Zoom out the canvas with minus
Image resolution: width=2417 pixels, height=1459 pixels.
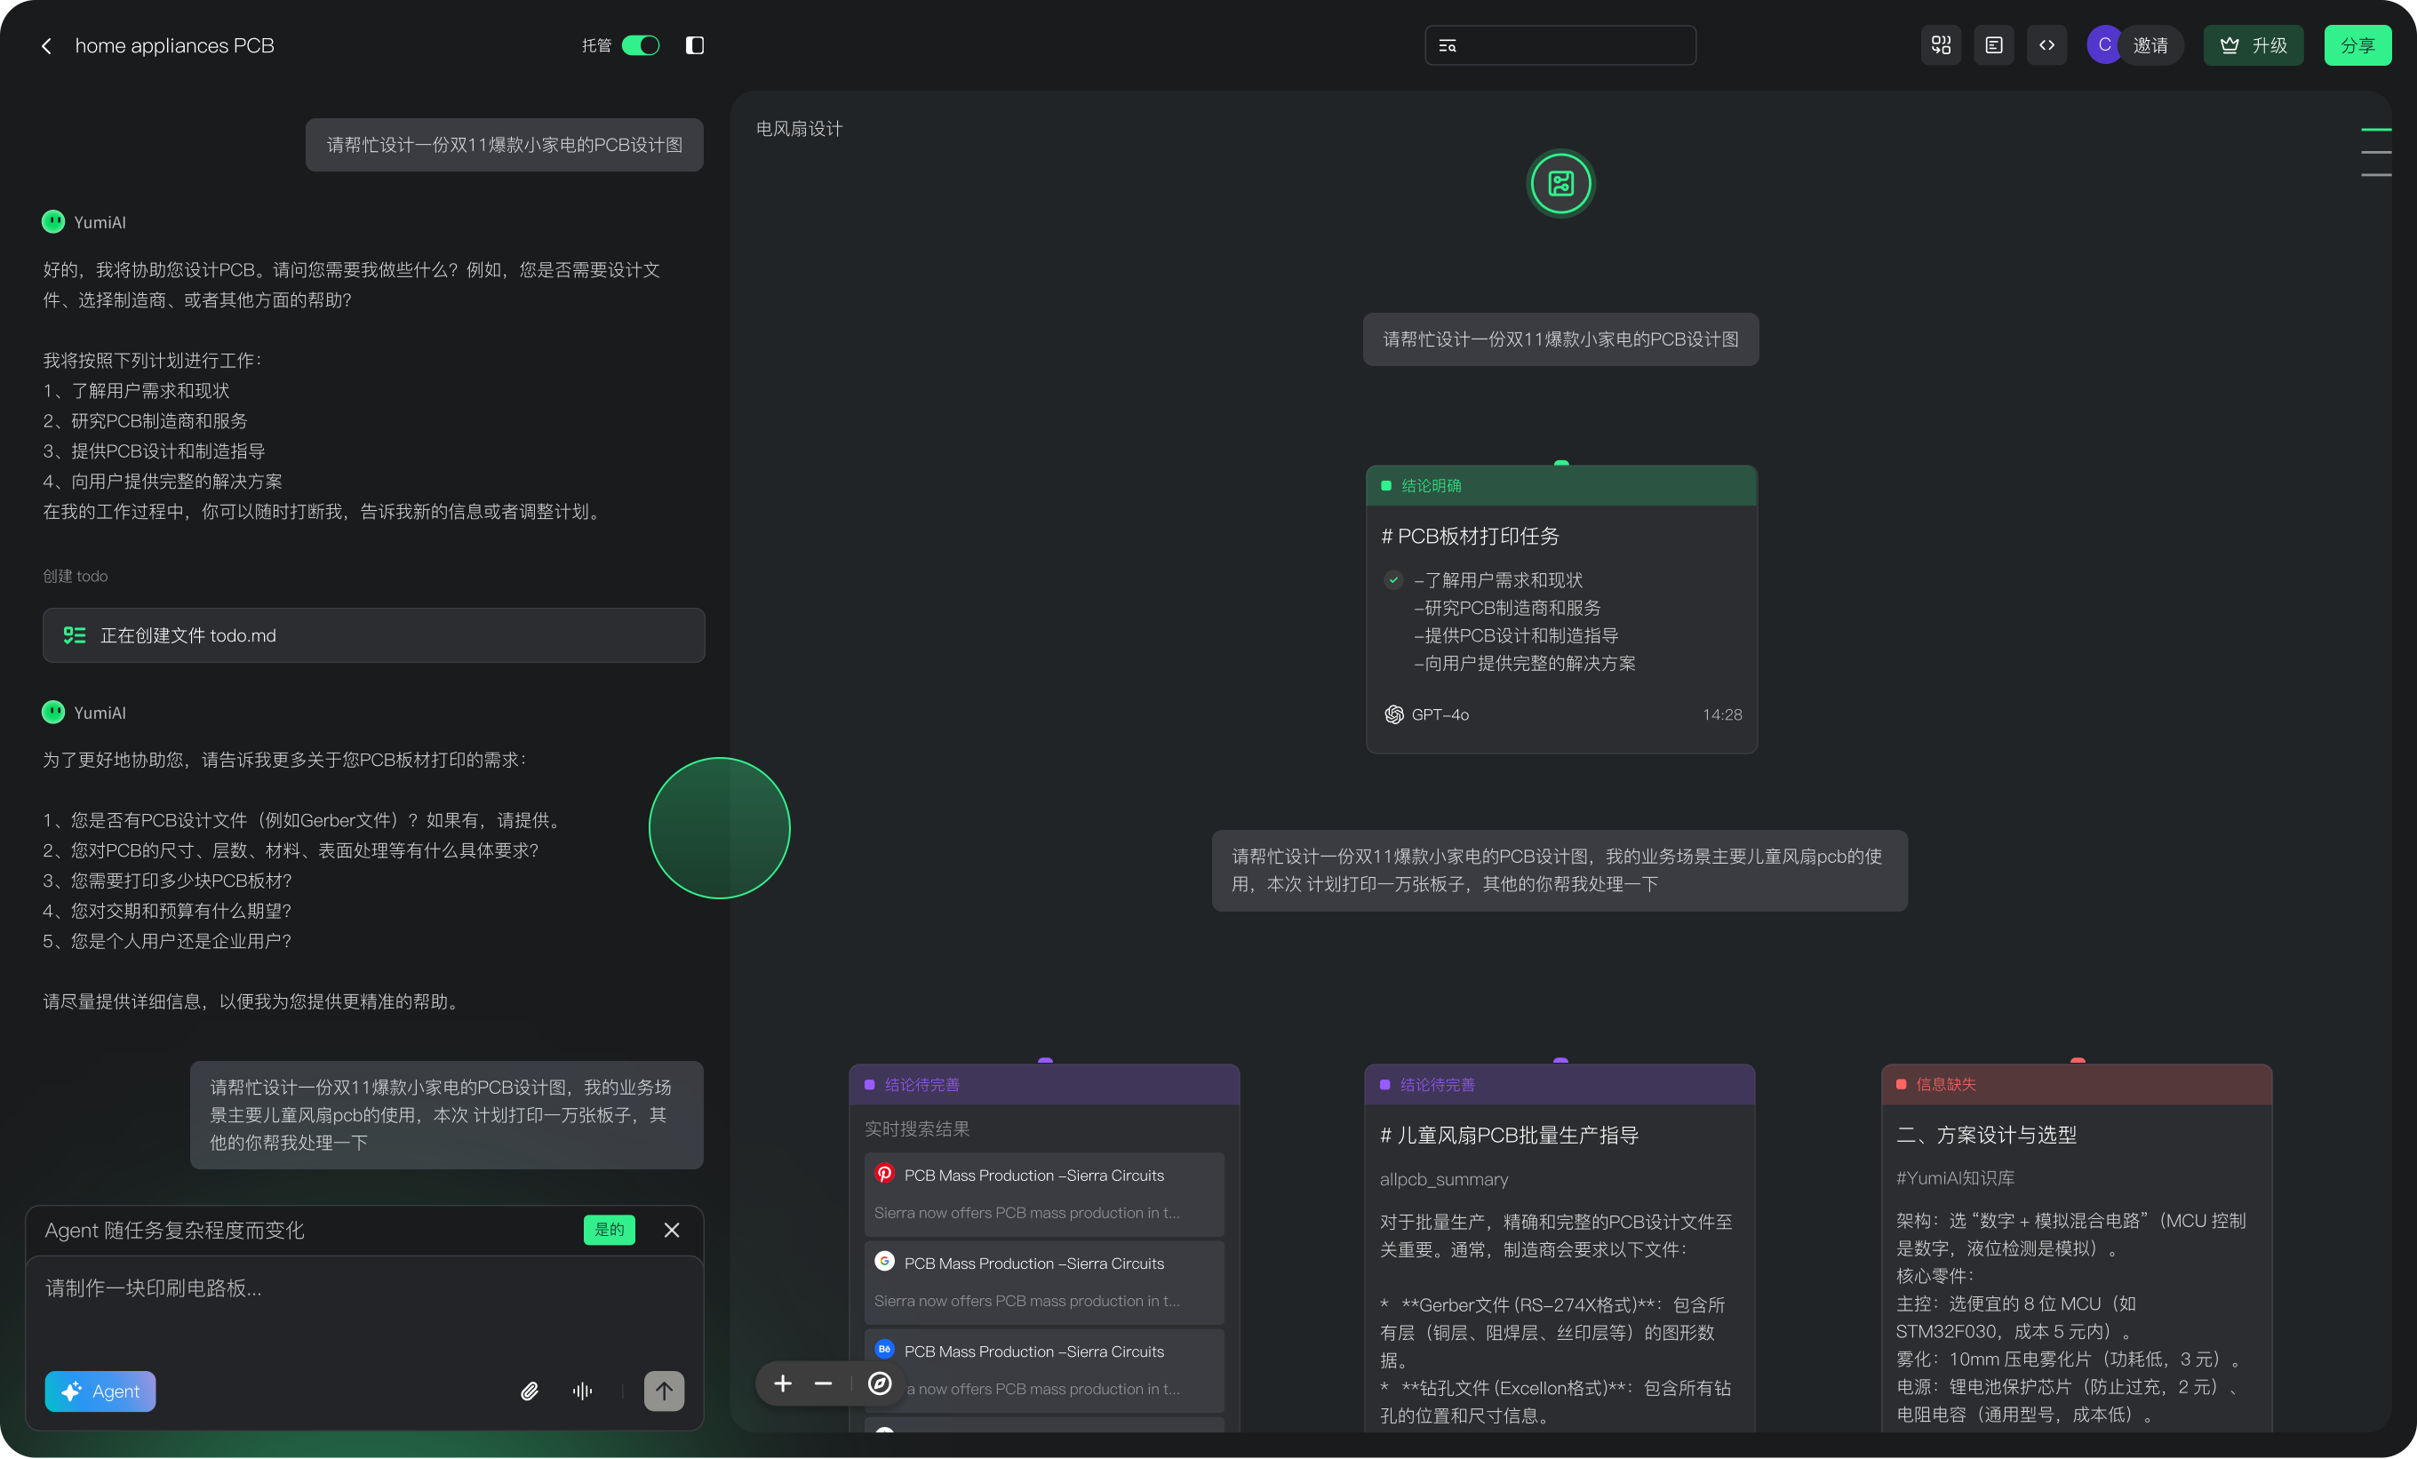(x=823, y=1383)
